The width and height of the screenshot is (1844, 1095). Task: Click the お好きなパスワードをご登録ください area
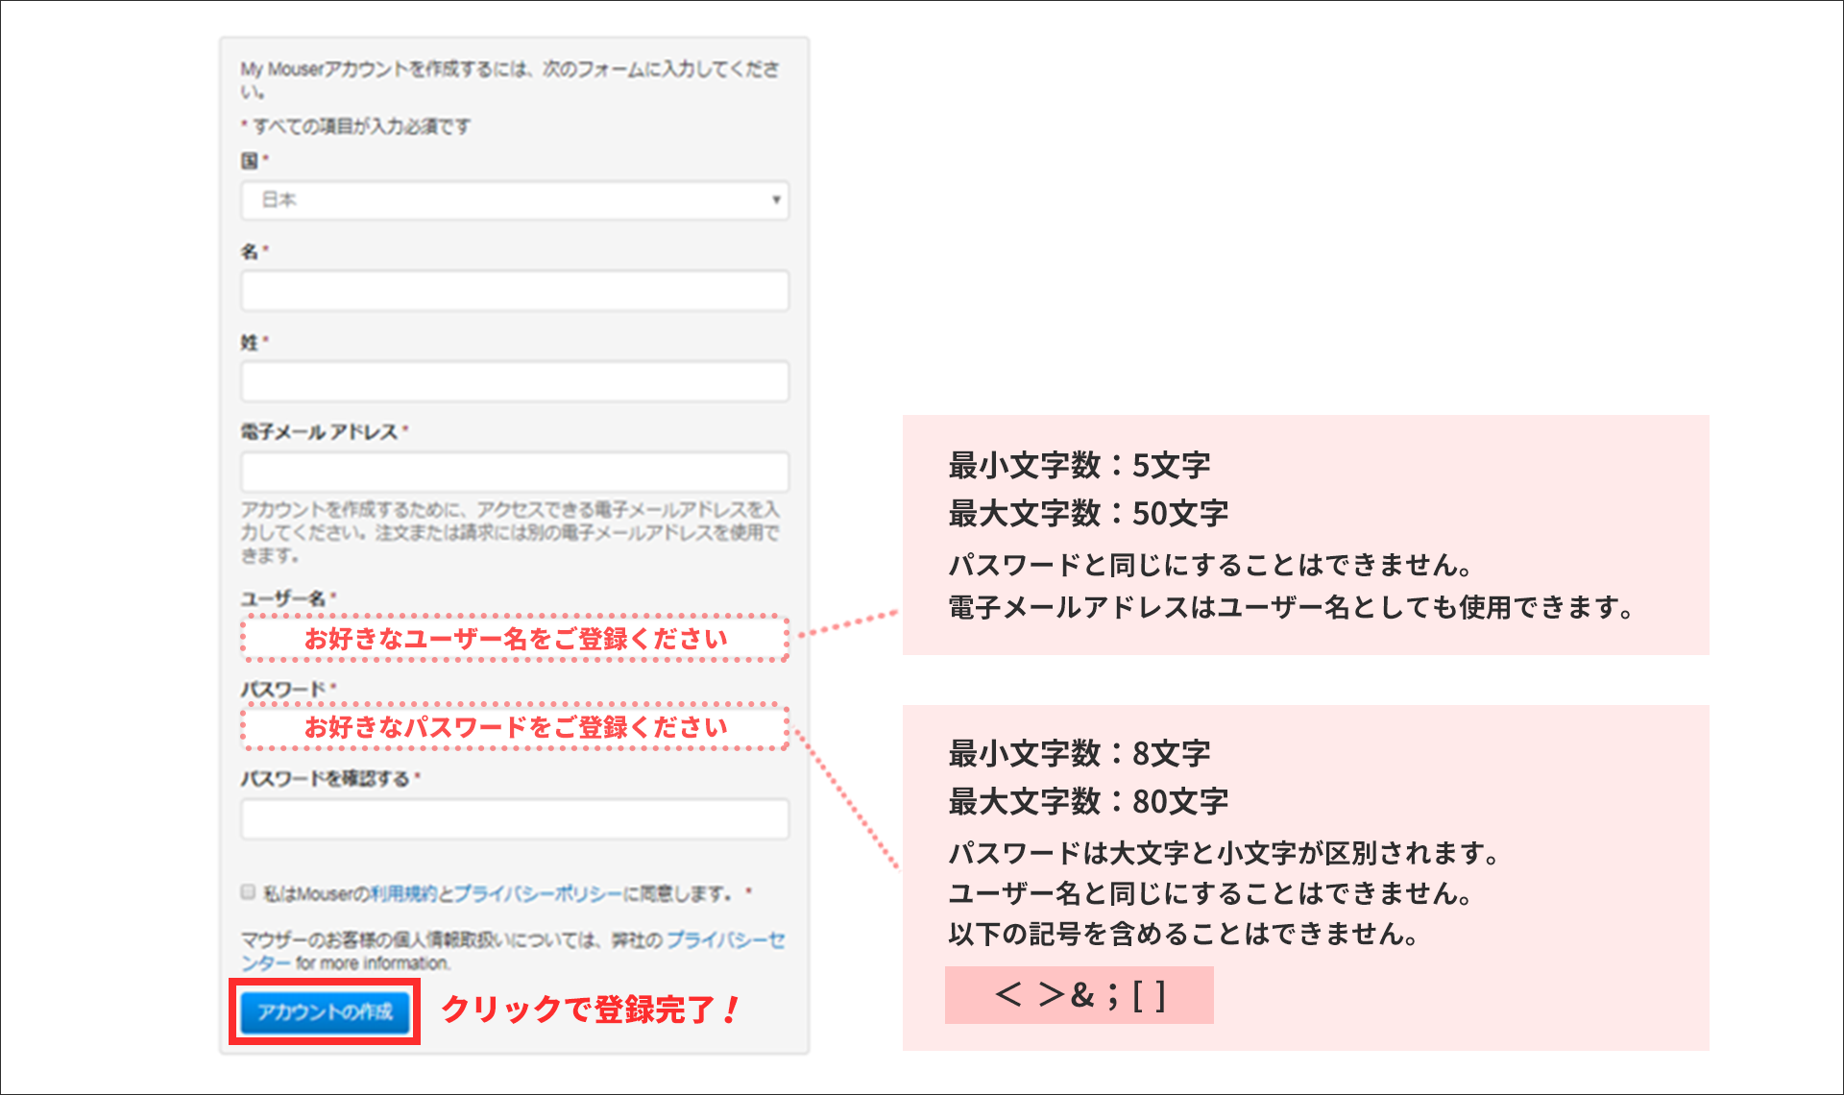tap(515, 727)
